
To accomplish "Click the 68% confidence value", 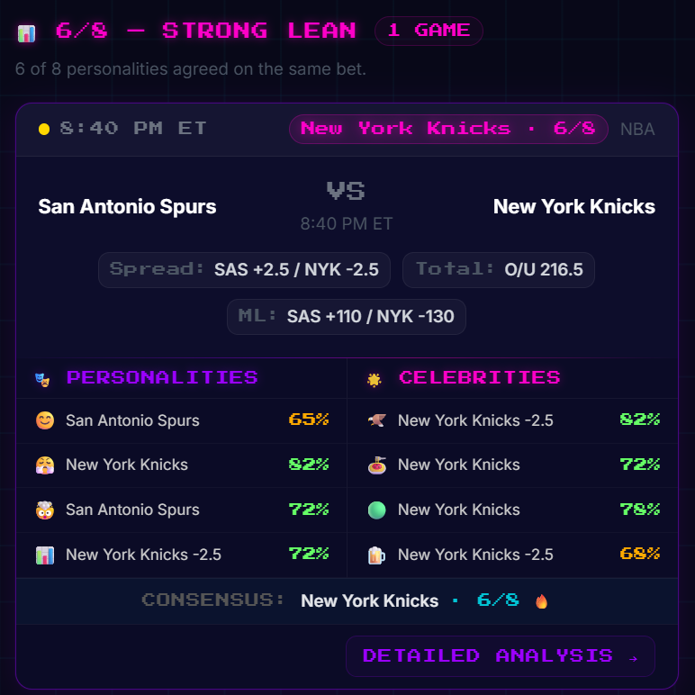I will coord(640,554).
